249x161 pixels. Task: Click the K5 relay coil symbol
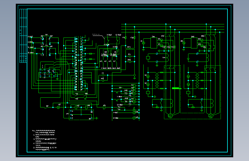[104, 107]
